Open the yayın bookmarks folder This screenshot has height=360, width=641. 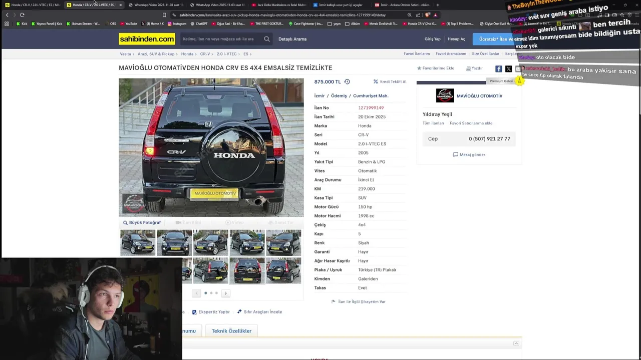334,23
